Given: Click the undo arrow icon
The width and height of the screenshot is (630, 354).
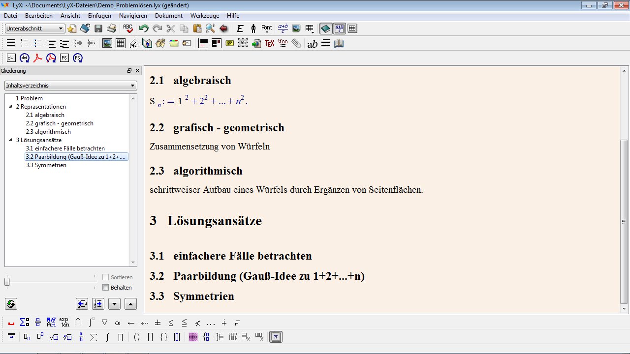Looking at the screenshot, I should pos(143,29).
